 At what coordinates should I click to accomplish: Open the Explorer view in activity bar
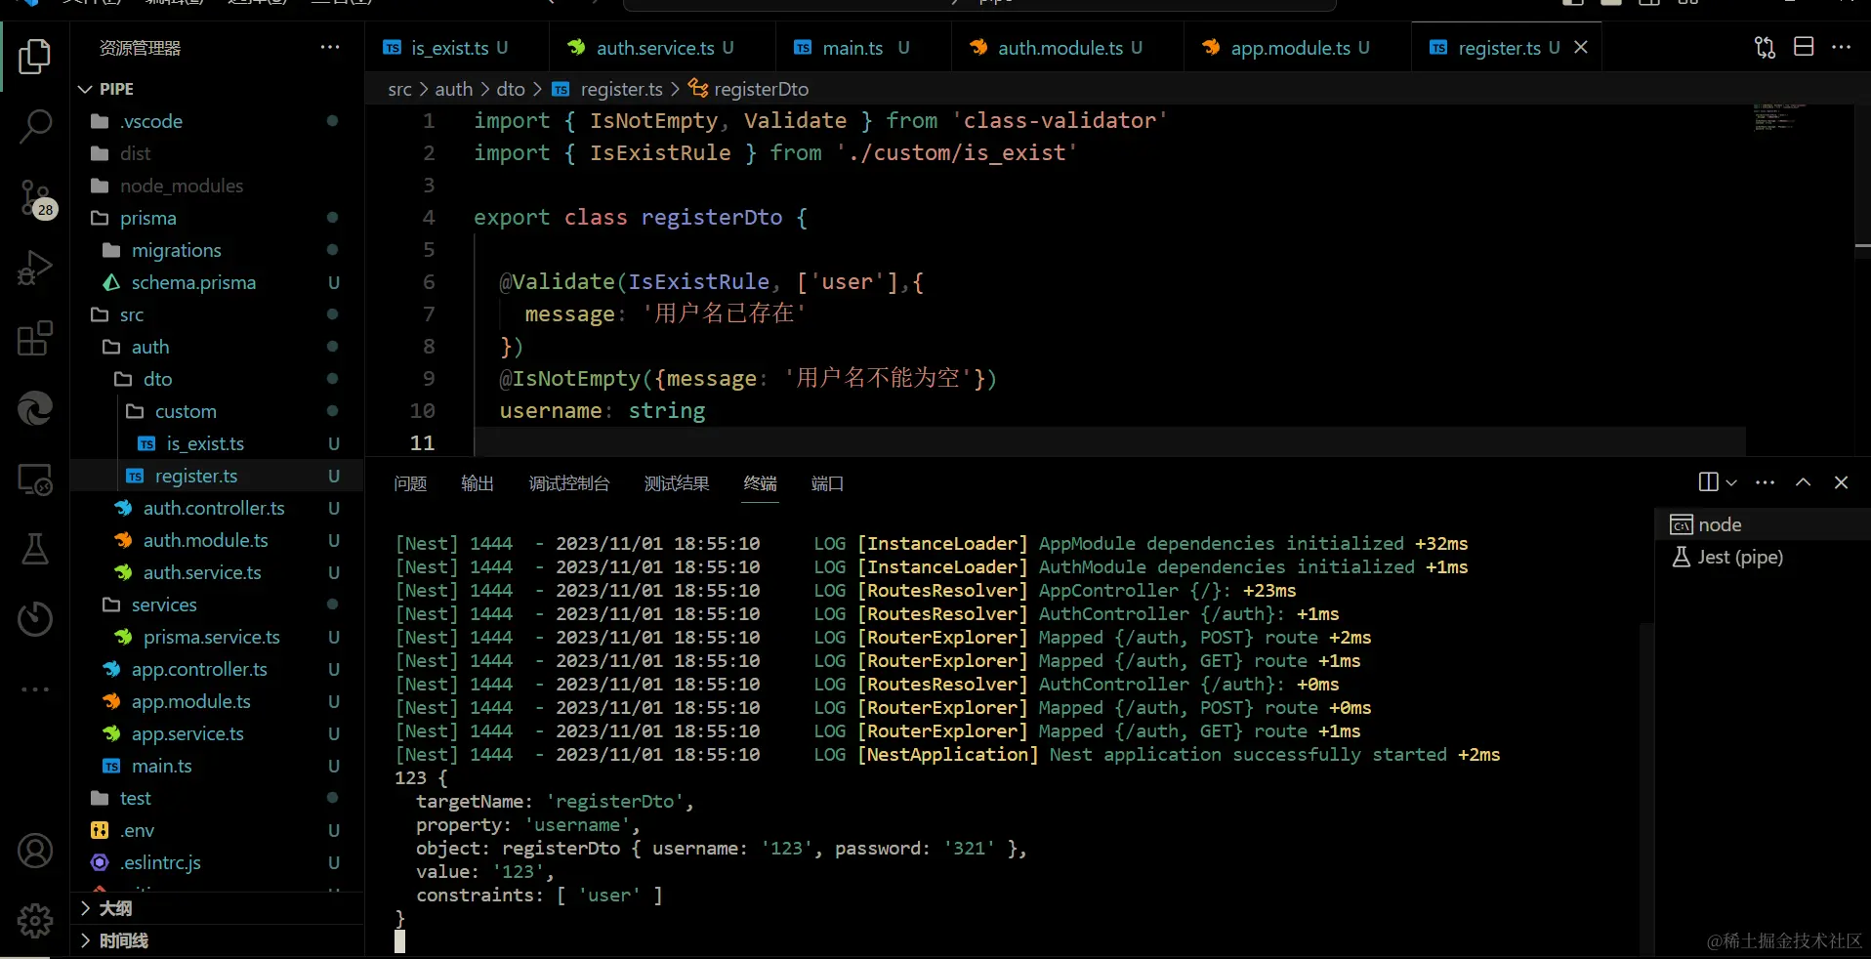(x=35, y=57)
